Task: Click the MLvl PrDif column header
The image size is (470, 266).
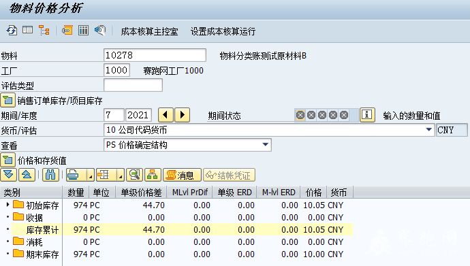Action: pyautogui.click(x=190, y=192)
